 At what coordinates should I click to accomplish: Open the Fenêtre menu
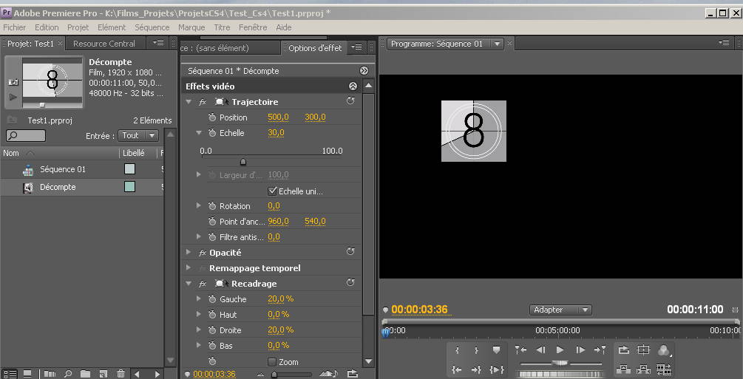(x=253, y=27)
